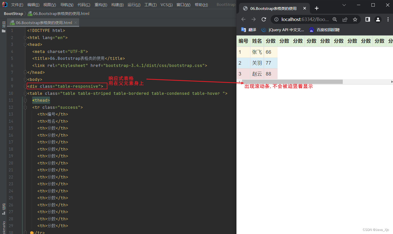This screenshot has width=393, height=234.
Task: Collapse the thead fold on line 11
Action: click(25, 100)
